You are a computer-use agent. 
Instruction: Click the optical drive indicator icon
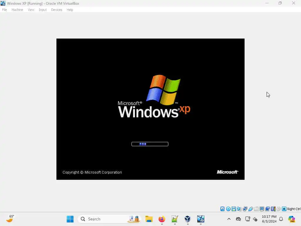(228, 209)
